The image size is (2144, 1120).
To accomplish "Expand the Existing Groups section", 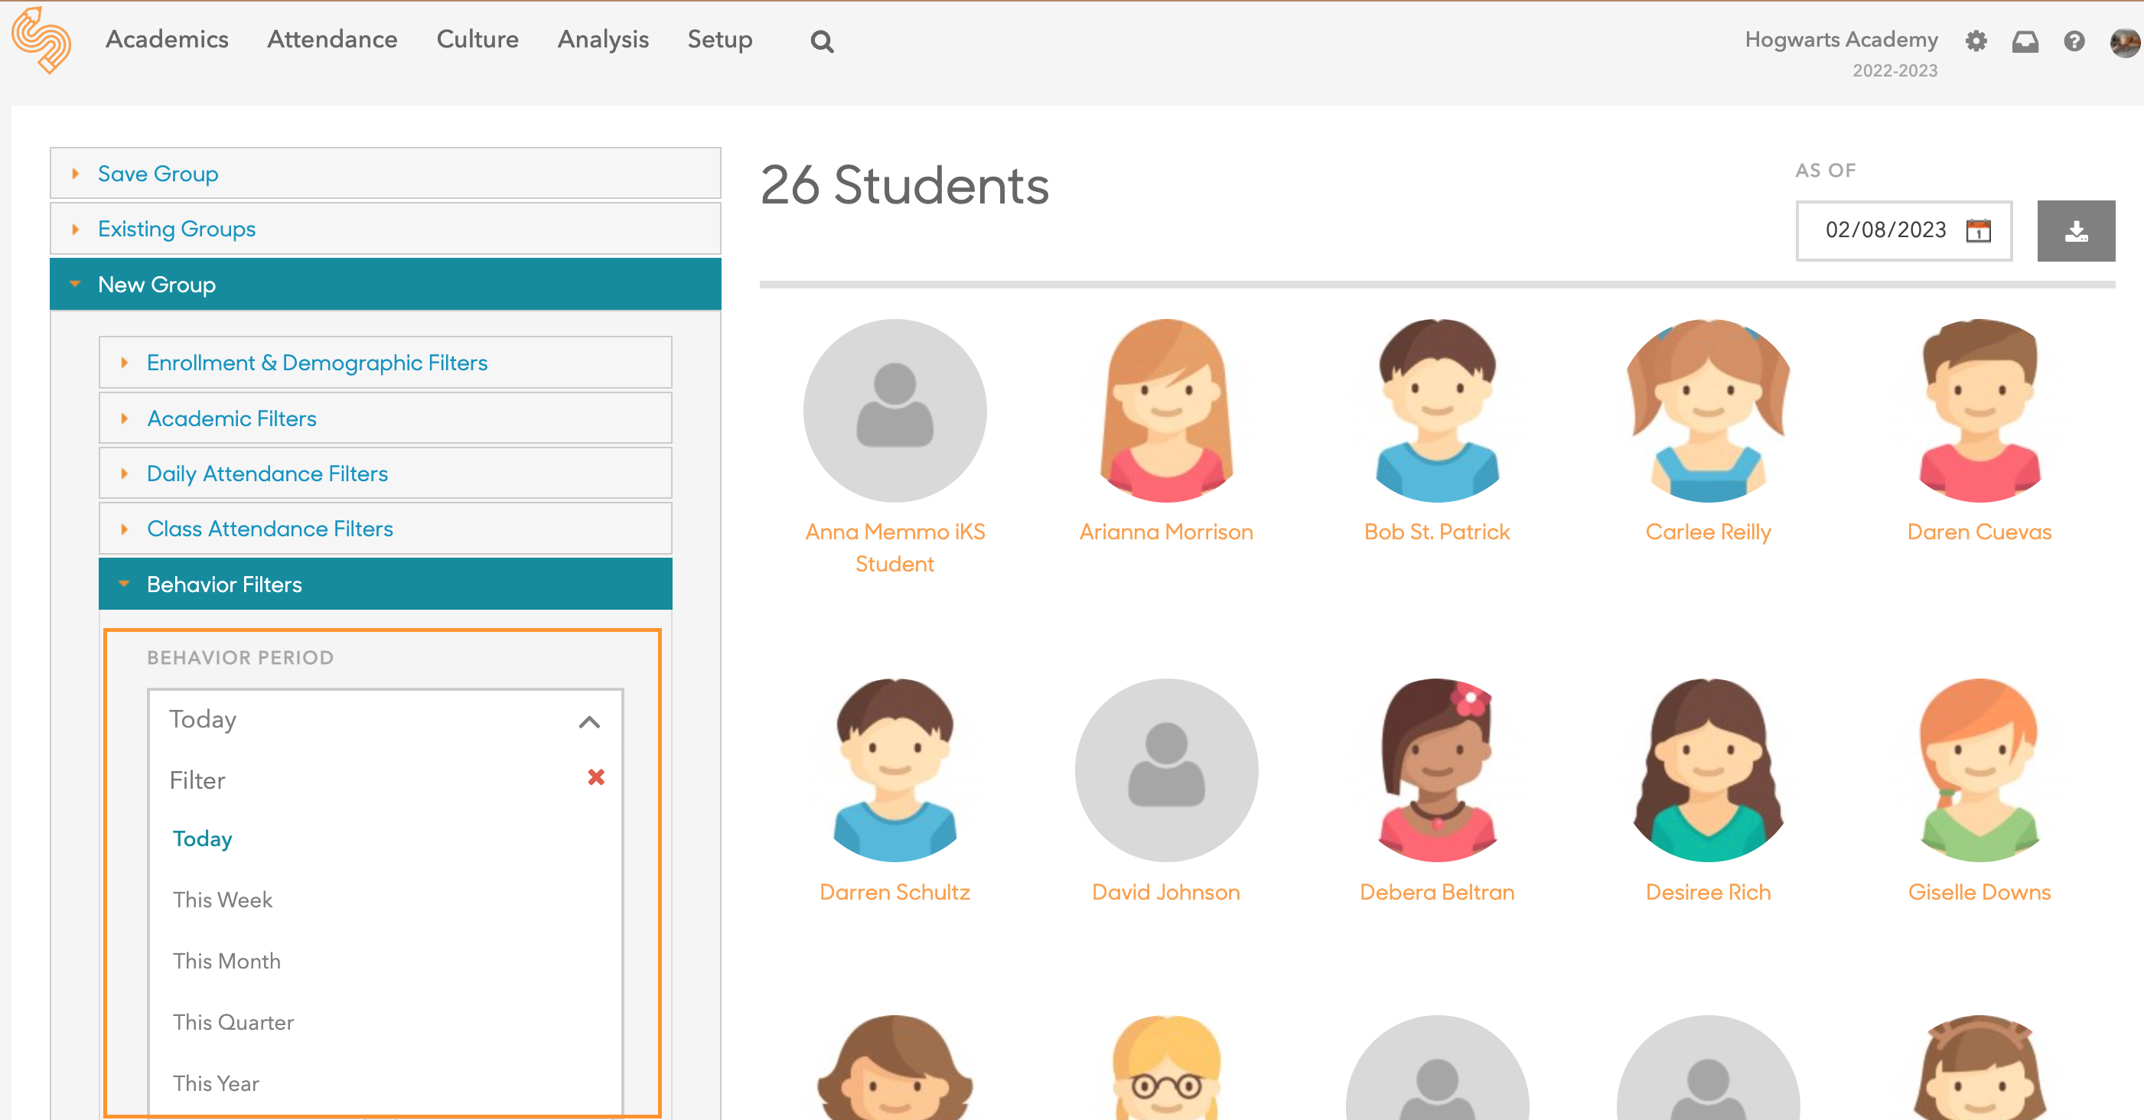I will (386, 229).
